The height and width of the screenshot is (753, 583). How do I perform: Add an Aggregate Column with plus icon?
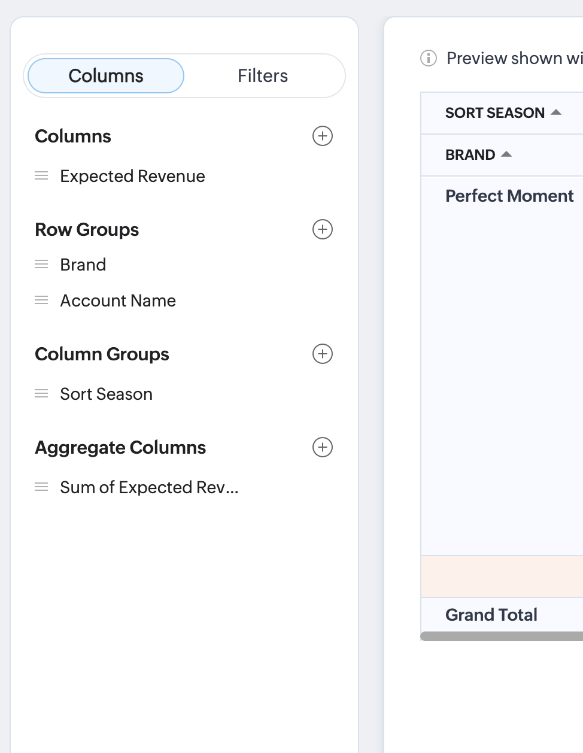click(323, 447)
